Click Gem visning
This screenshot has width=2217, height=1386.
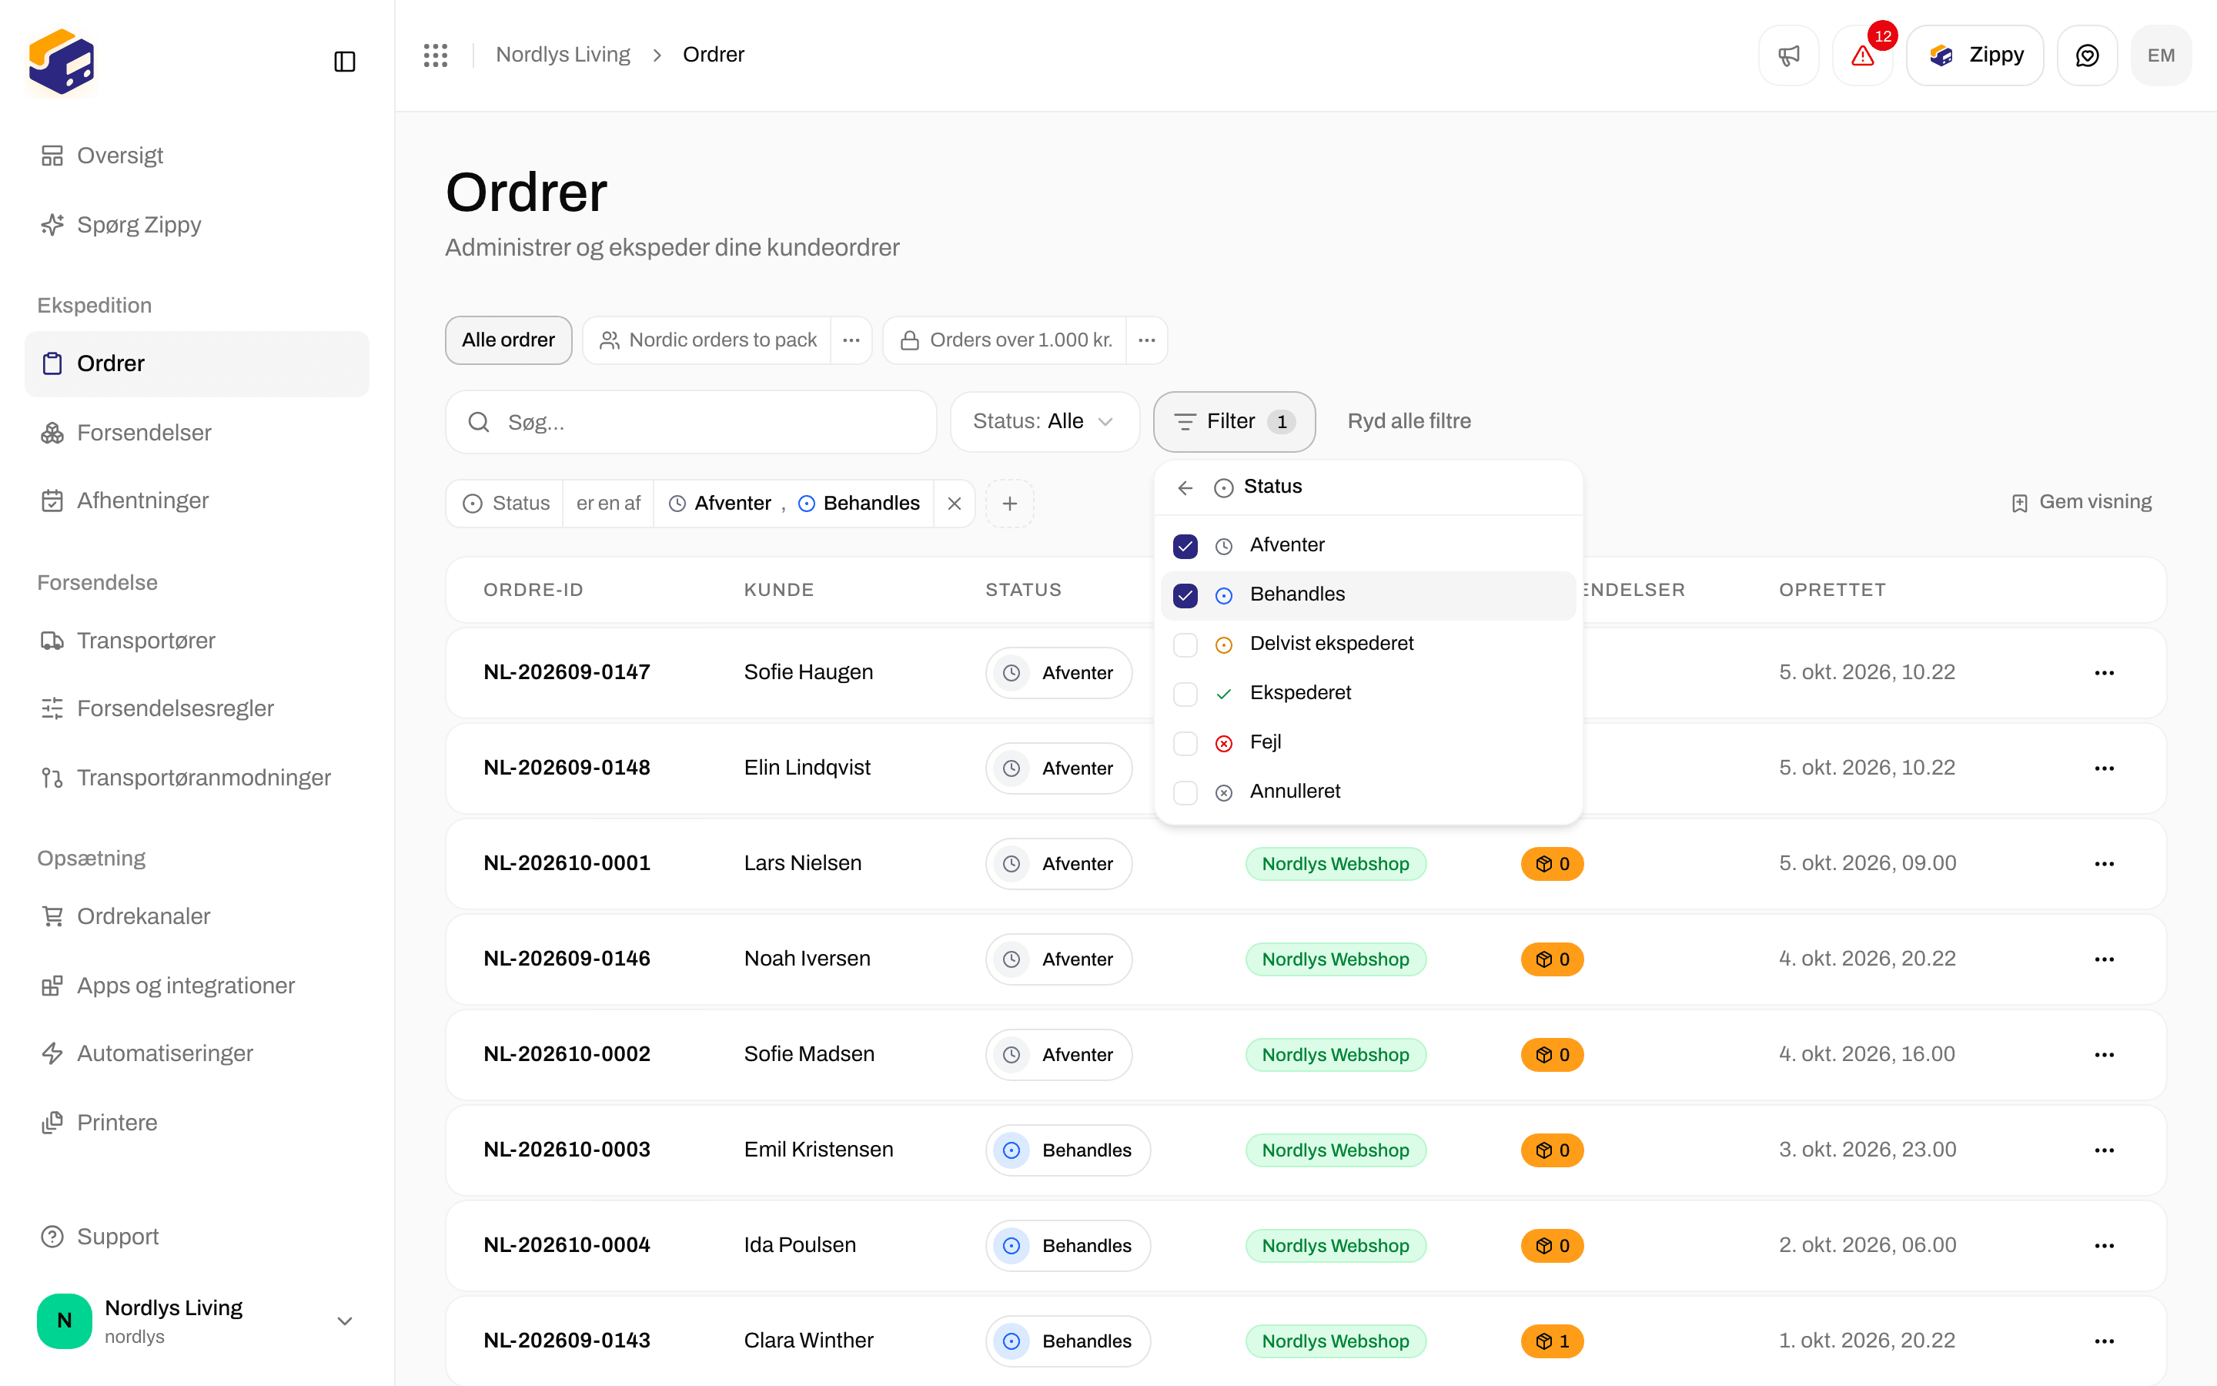click(2081, 502)
